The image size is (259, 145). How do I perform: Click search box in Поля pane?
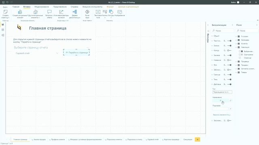pos(247,31)
